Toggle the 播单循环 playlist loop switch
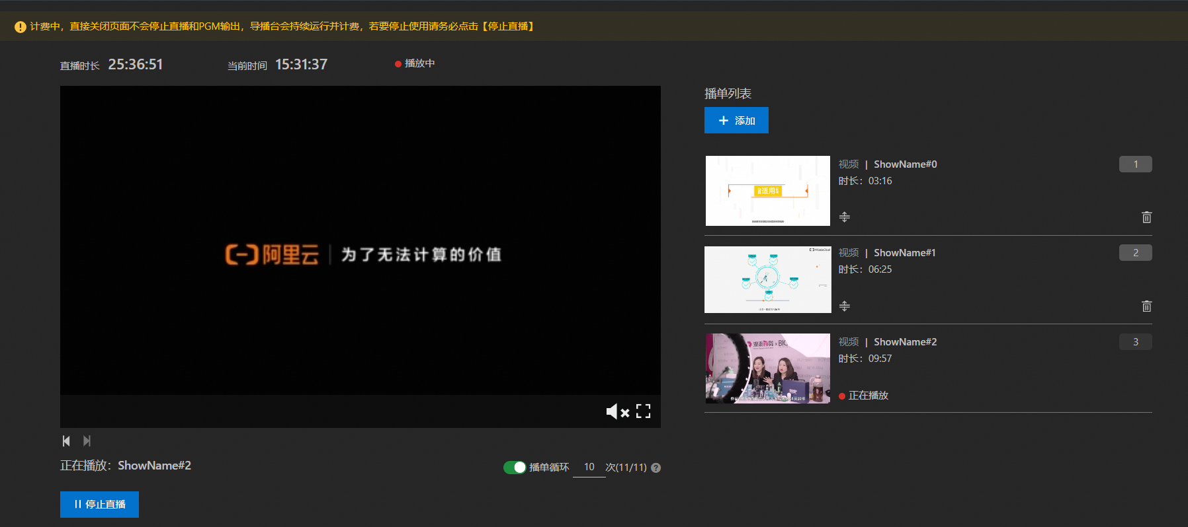This screenshot has height=527, width=1188. (x=515, y=468)
